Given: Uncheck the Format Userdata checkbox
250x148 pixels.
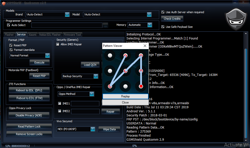Looking at the screenshot, I should (x=11, y=50).
